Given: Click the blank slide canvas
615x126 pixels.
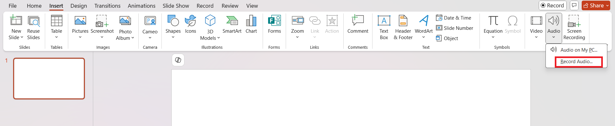Looking at the screenshot, I should (351, 97).
